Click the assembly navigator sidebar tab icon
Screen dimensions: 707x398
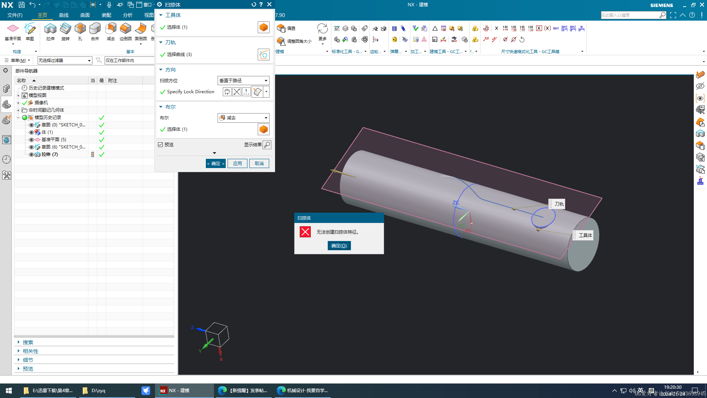(x=6, y=88)
